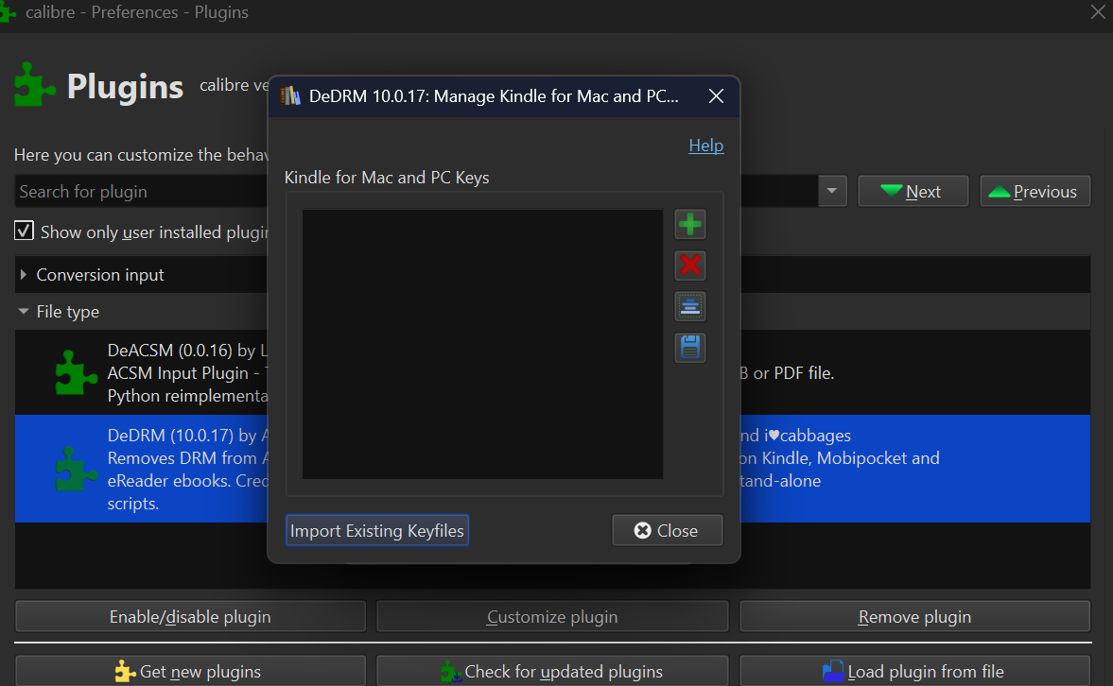This screenshot has height=686, width=1113.
Task: Click the large Plugins header puzzle icon
Action: pos(36,87)
